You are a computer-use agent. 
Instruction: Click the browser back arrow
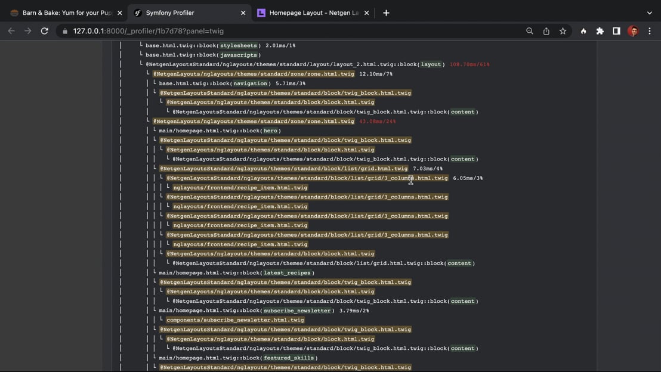(11, 31)
